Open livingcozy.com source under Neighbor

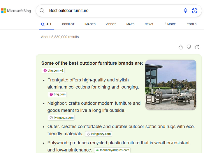click(x=61, y=118)
